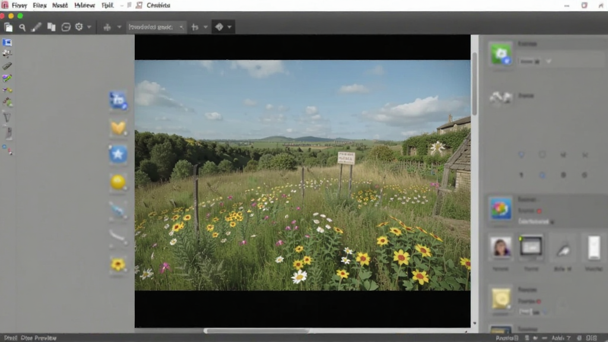608x342 pixels.
Task: Tick the empty square box in right panel icon grid
Action: coord(542,155)
